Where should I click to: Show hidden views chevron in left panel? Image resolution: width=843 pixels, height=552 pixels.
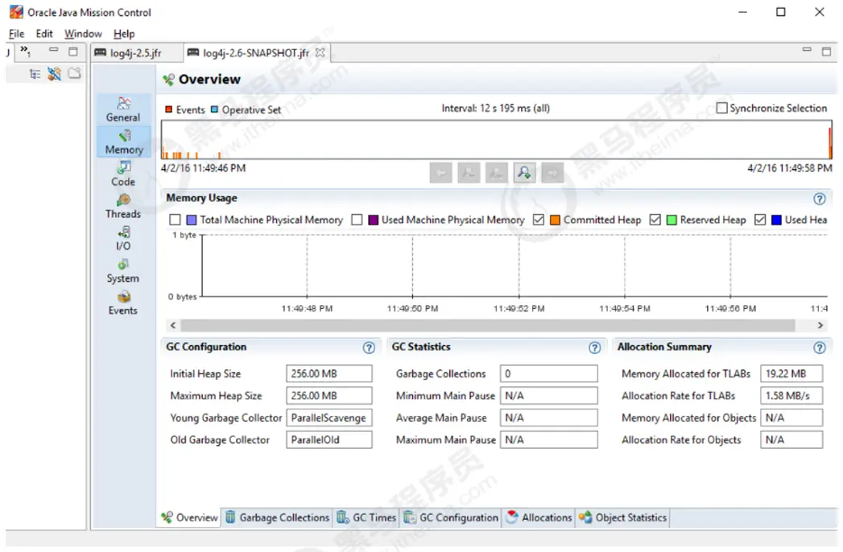click(x=26, y=51)
